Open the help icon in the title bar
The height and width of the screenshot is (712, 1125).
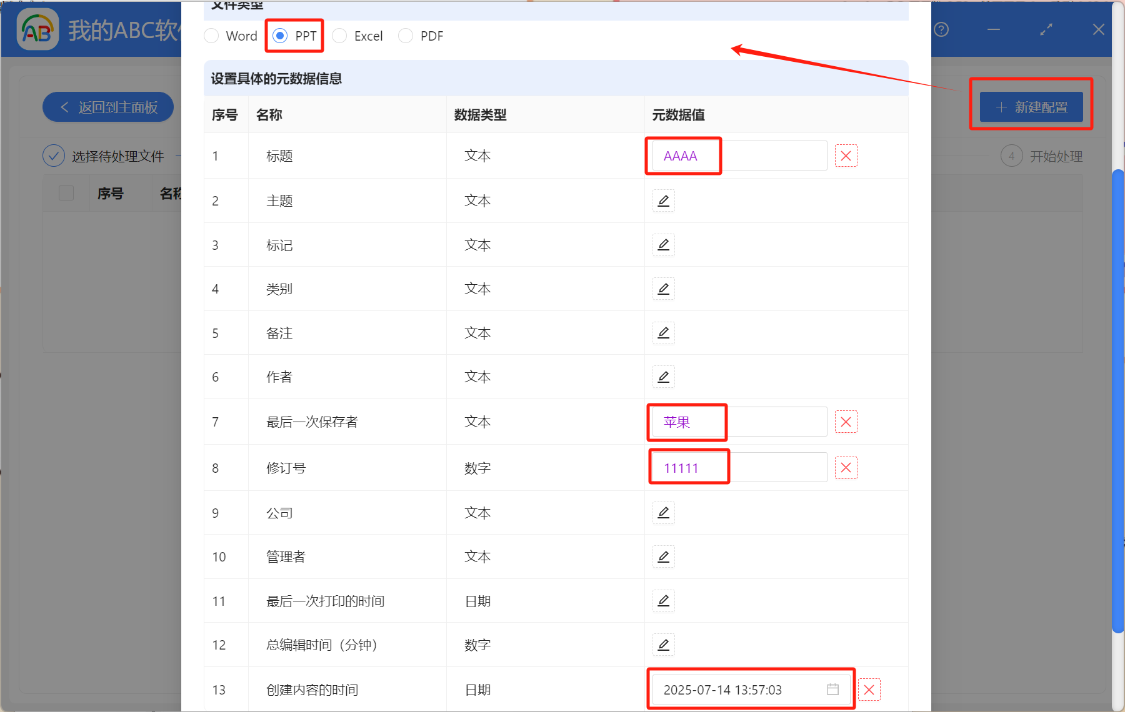[940, 29]
